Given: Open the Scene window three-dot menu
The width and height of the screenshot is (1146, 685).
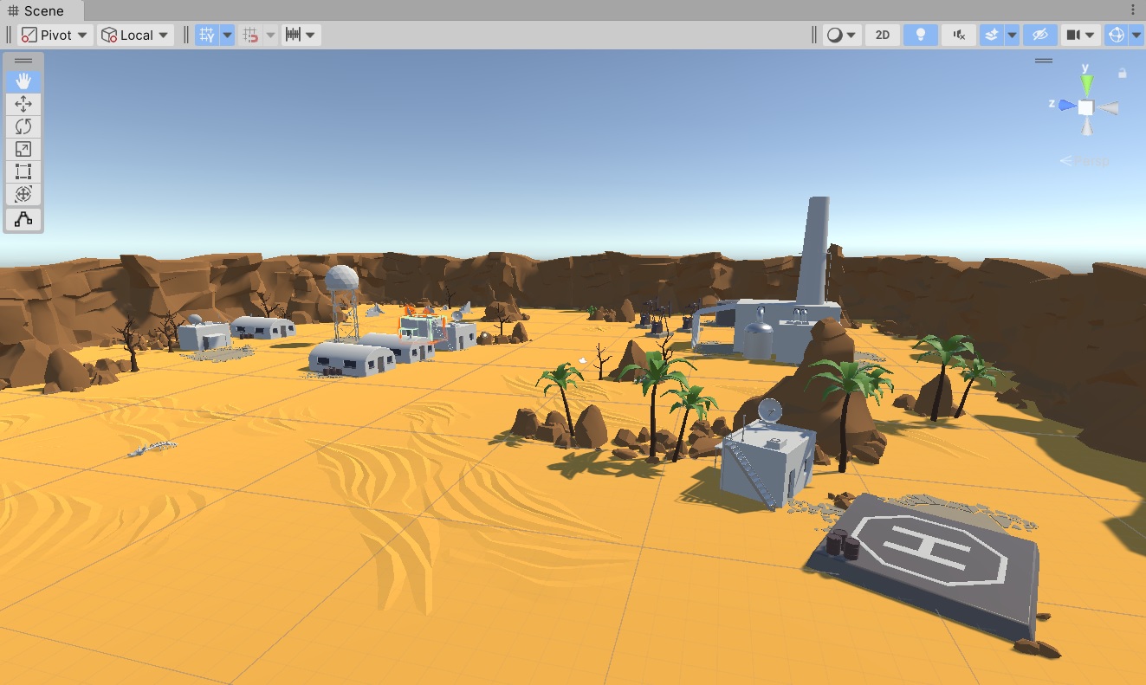Looking at the screenshot, I should [1133, 10].
